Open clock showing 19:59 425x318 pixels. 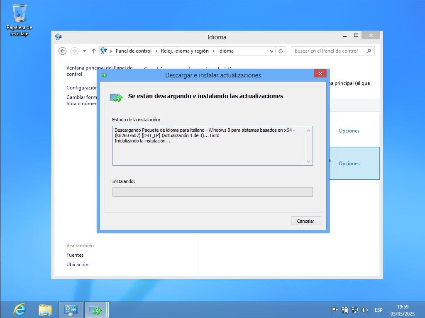coord(403,307)
